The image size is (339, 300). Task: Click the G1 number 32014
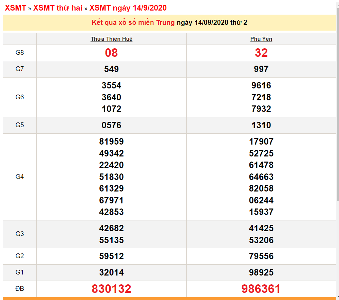pos(111,272)
